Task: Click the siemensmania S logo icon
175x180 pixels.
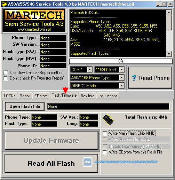Action: point(87,162)
